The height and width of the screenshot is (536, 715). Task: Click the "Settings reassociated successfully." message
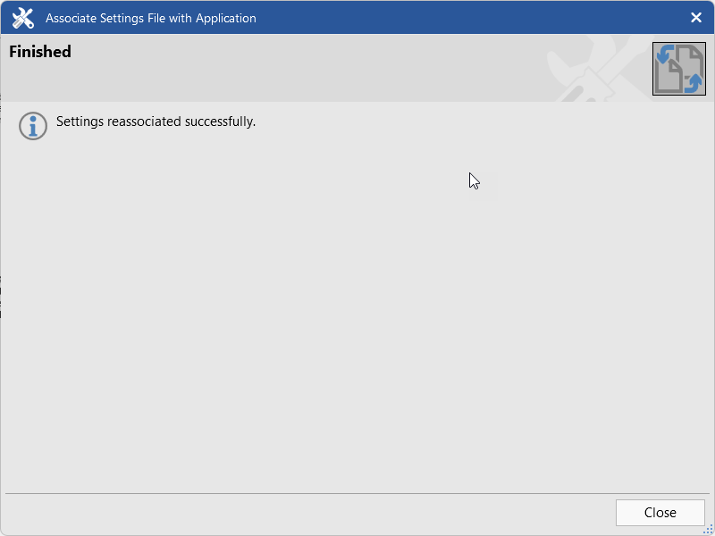156,121
